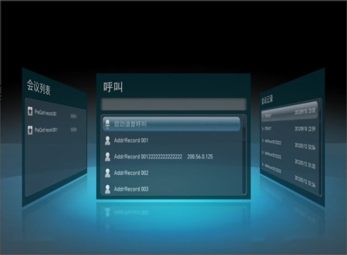Click the star icon of the first PreConf record

coord(30,111)
